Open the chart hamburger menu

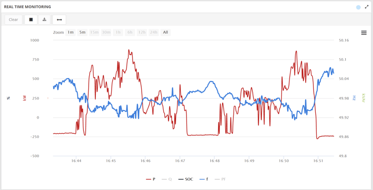[364, 33]
